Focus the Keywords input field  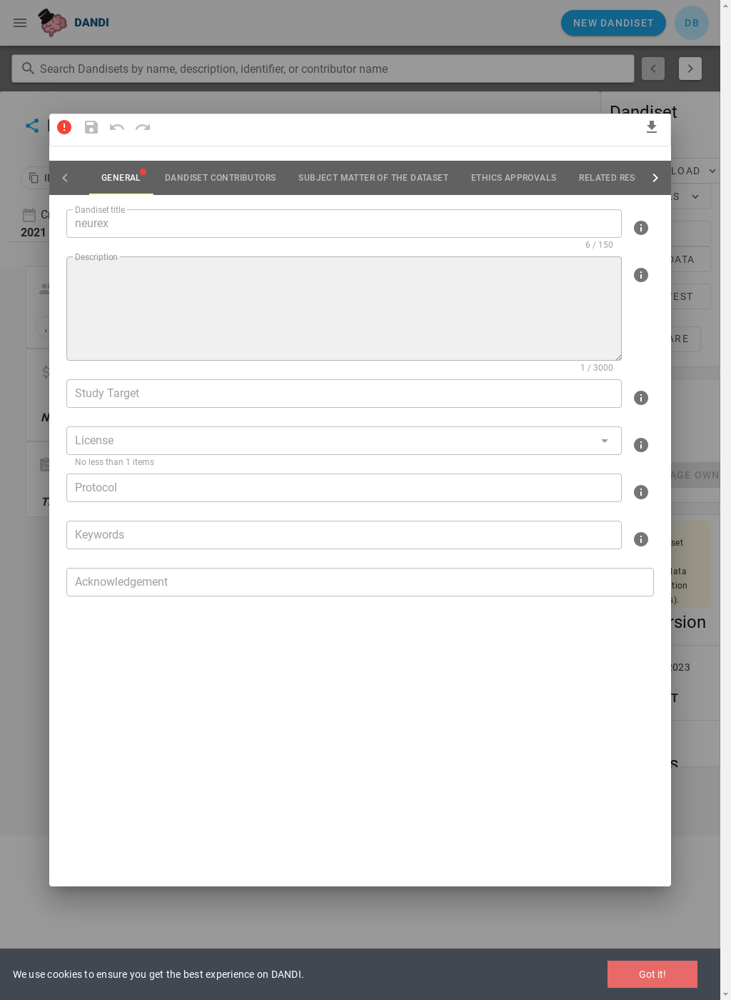pyautogui.click(x=344, y=535)
